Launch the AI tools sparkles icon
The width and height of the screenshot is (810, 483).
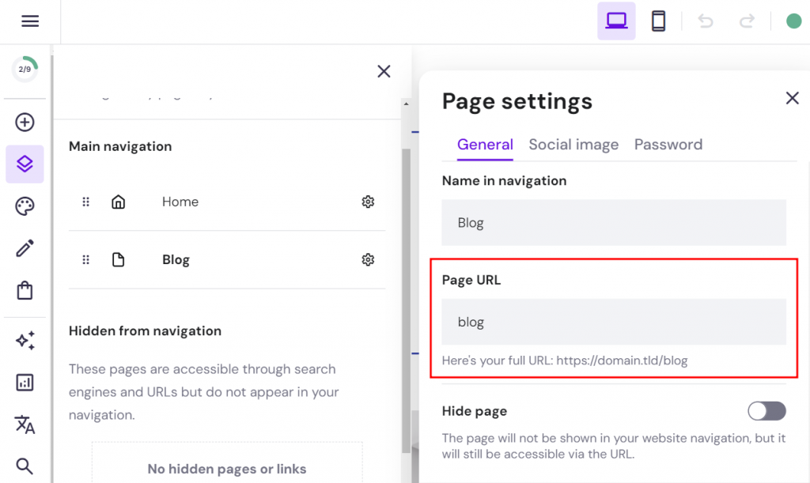[x=25, y=340]
